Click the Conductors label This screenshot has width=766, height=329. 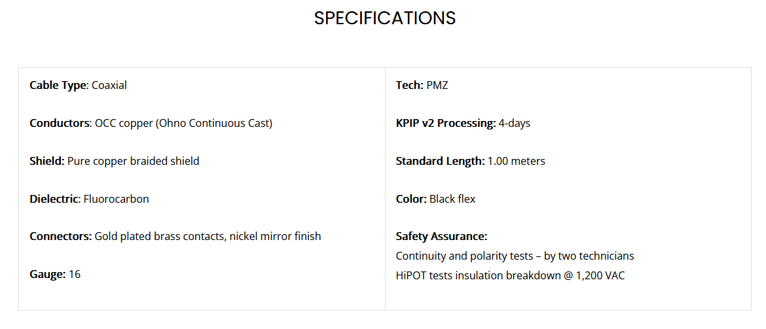click(x=60, y=123)
